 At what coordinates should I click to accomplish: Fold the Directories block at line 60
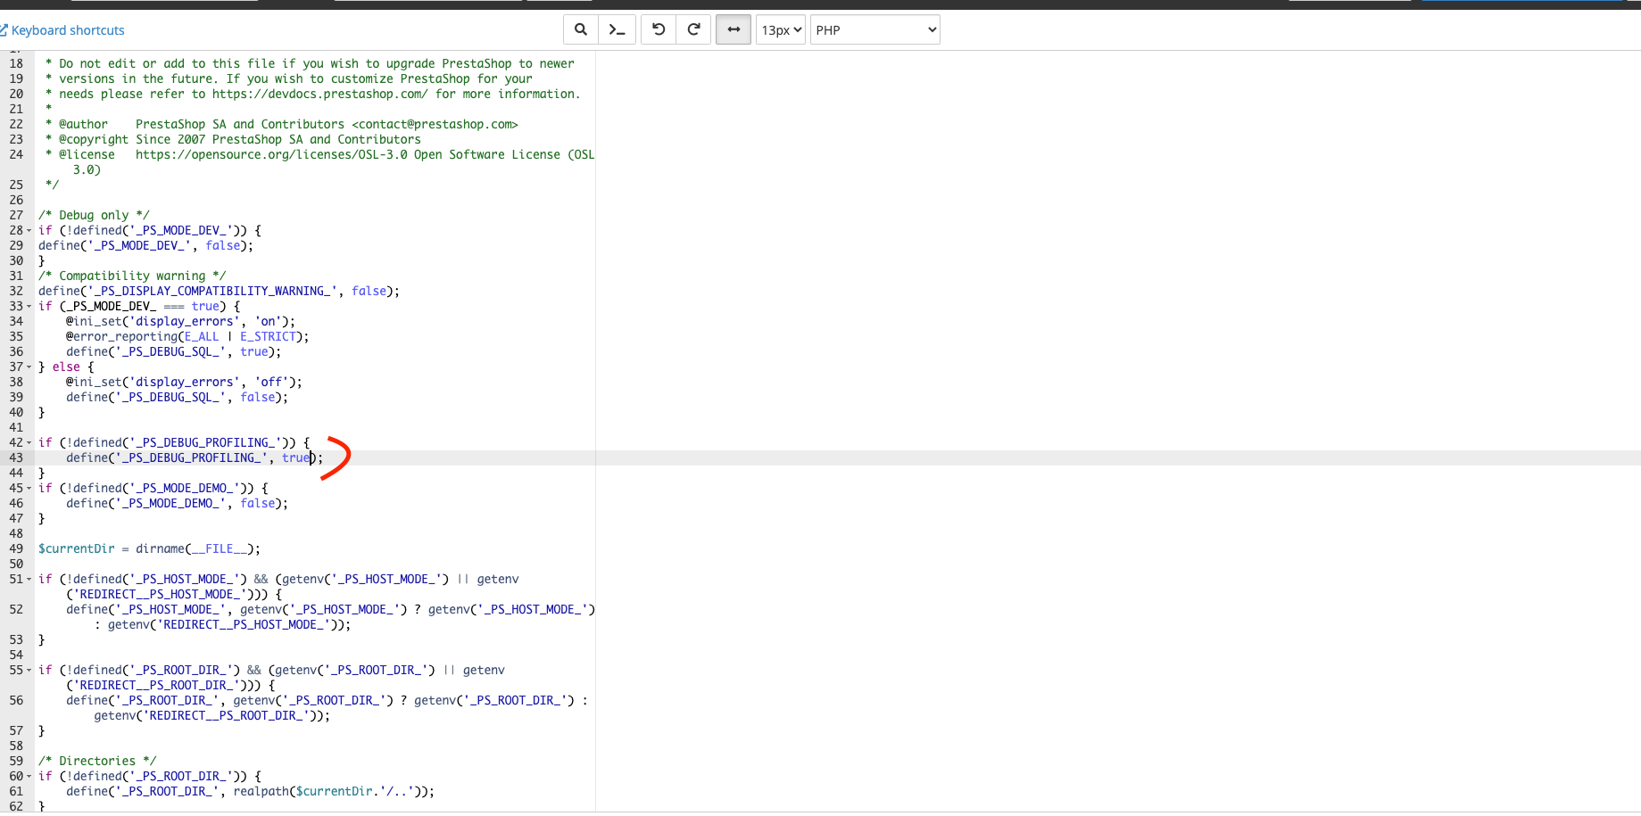pos(29,777)
